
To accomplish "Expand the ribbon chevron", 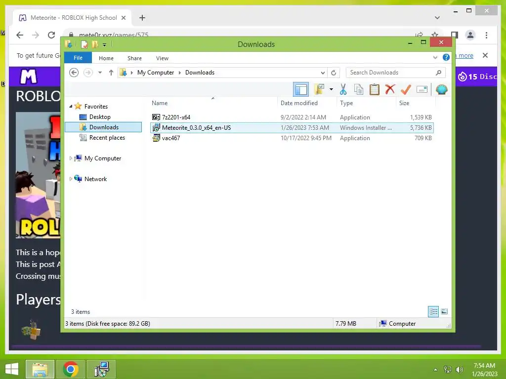I will 435,57.
